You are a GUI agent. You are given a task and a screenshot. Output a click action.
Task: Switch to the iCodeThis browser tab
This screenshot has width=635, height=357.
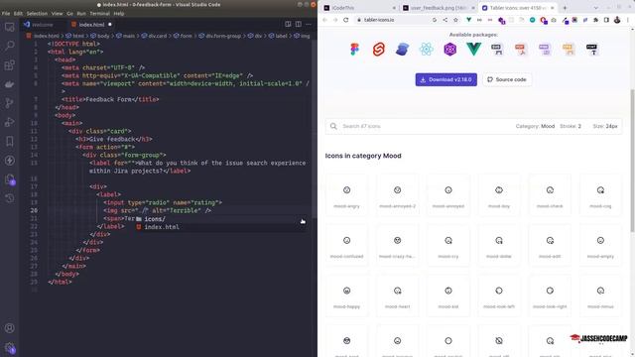pos(359,8)
